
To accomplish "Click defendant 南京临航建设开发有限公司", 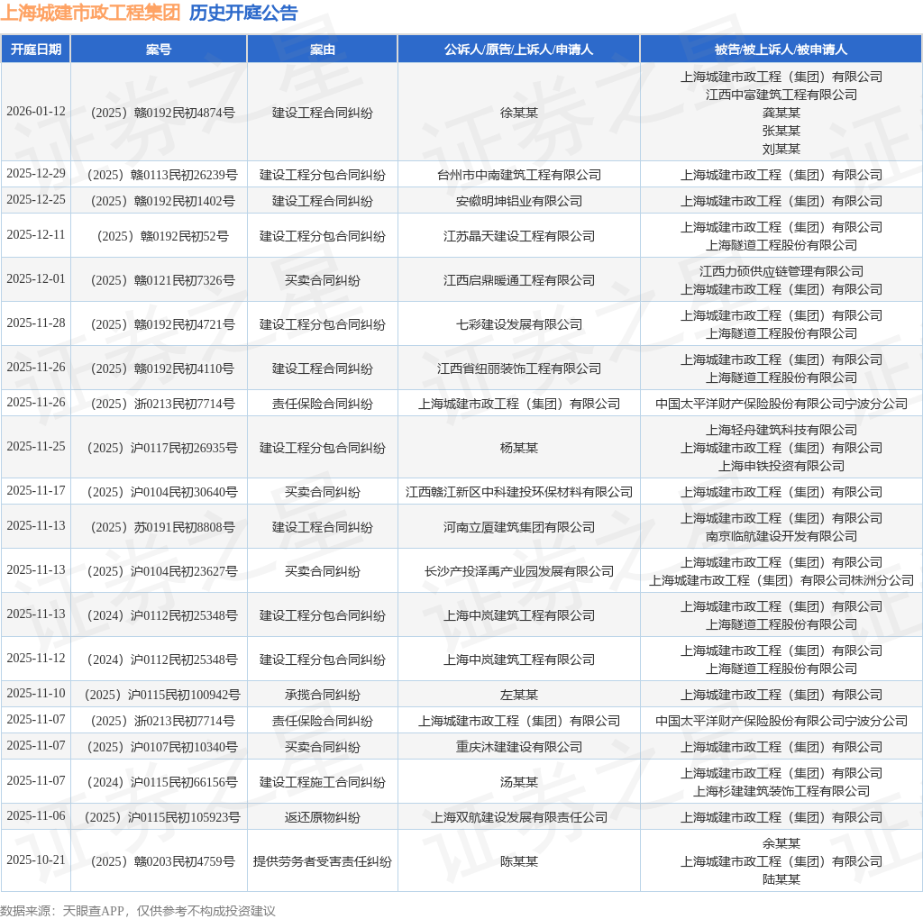I will click(781, 536).
